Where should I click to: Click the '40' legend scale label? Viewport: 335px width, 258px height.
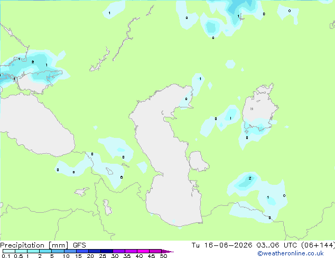[x=139, y=256]
